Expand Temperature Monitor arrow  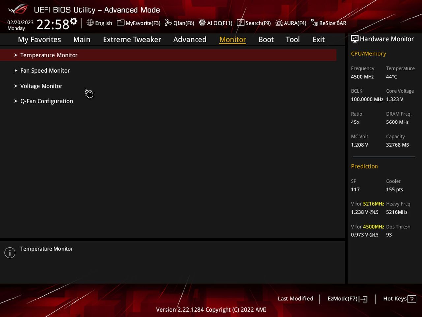tap(16, 55)
